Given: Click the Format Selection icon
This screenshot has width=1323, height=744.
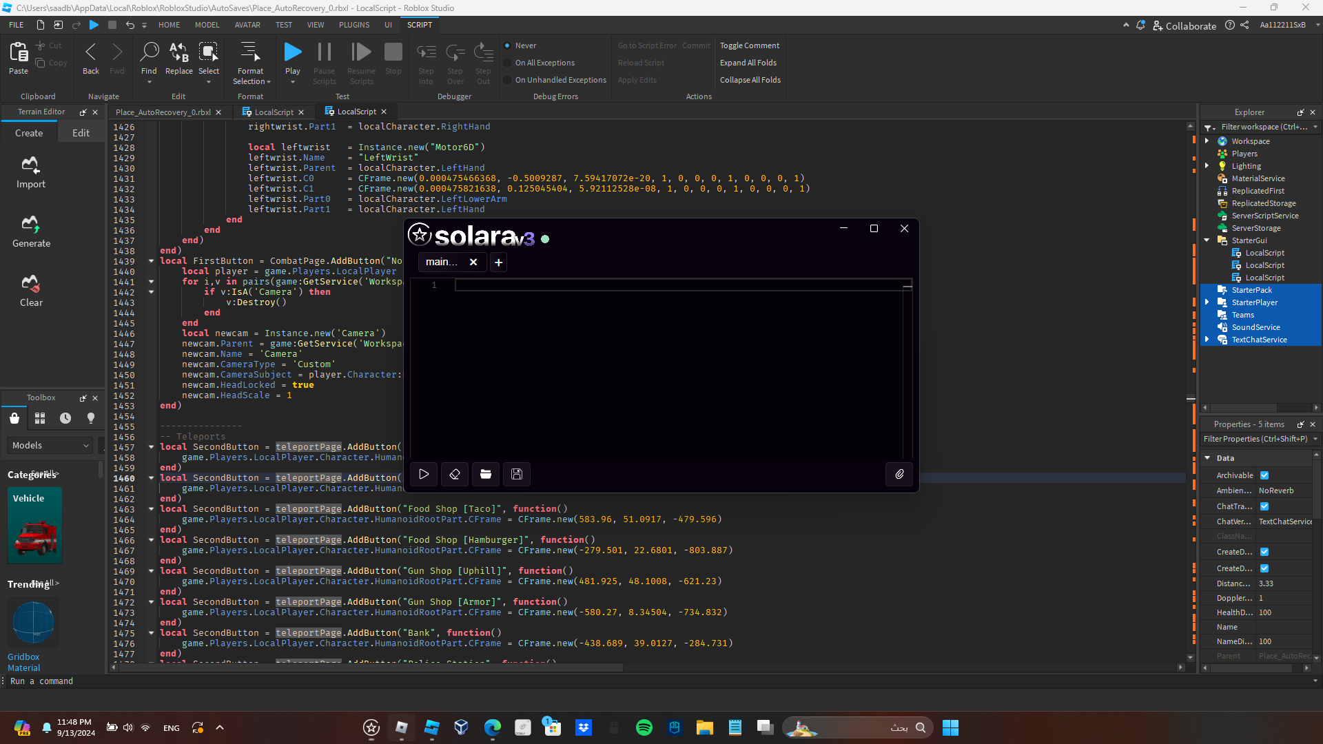Looking at the screenshot, I should pyautogui.click(x=250, y=52).
